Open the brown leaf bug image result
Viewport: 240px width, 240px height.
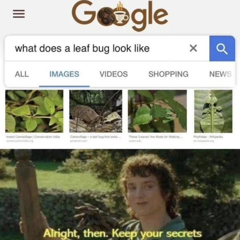96,111
